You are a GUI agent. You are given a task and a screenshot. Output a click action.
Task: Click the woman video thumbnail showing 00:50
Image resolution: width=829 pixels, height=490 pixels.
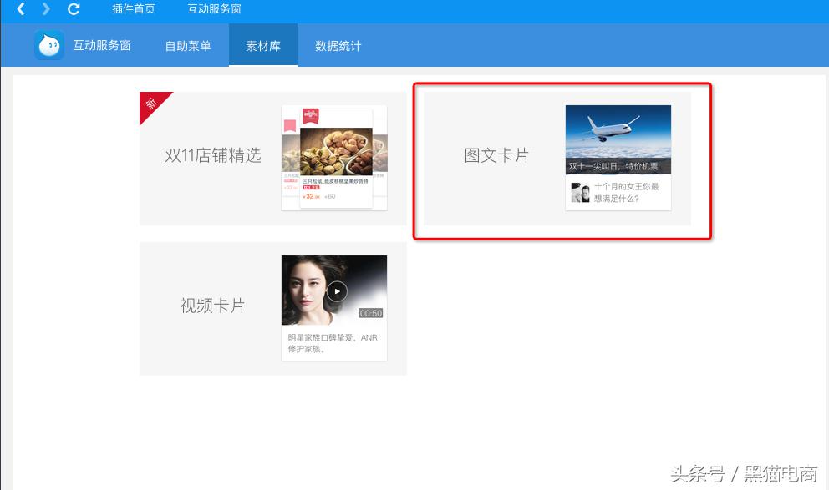point(333,290)
